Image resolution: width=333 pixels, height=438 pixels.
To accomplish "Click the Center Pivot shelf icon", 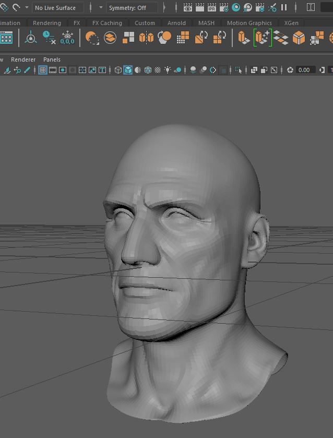I will coord(31,38).
